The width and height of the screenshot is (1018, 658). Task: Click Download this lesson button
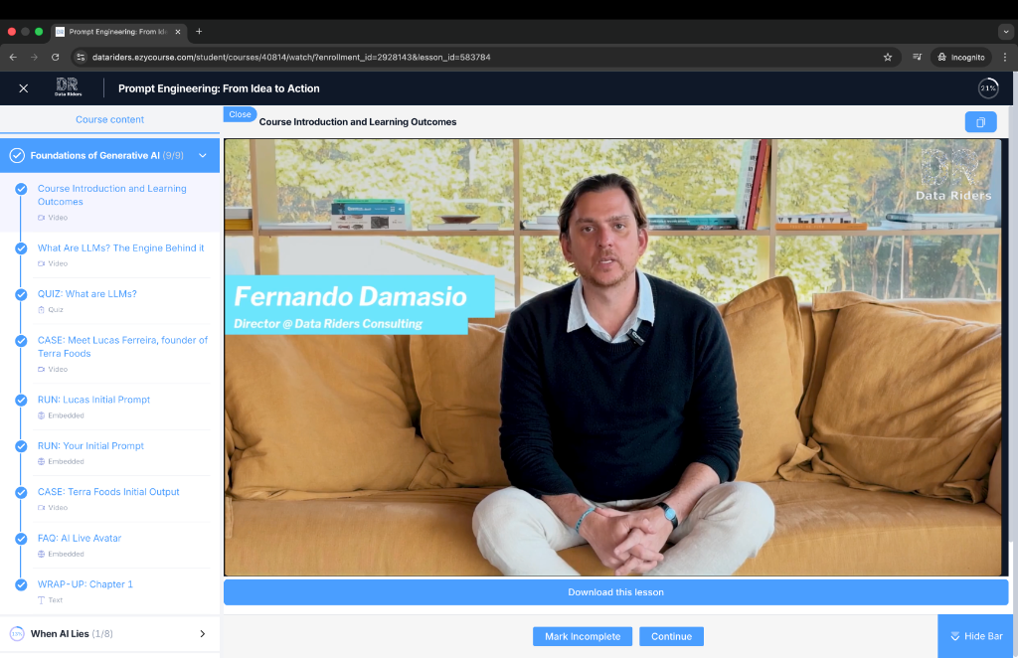tap(615, 592)
